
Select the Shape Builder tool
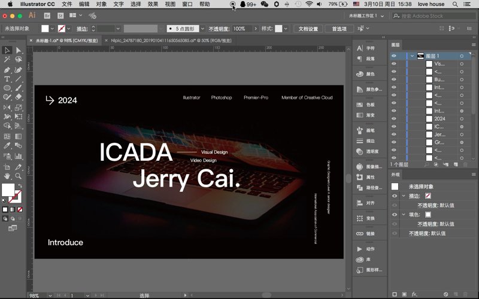pyautogui.click(x=7, y=126)
